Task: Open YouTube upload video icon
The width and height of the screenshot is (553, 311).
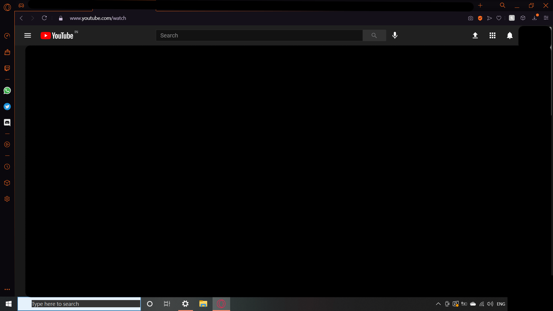Action: 475,35
